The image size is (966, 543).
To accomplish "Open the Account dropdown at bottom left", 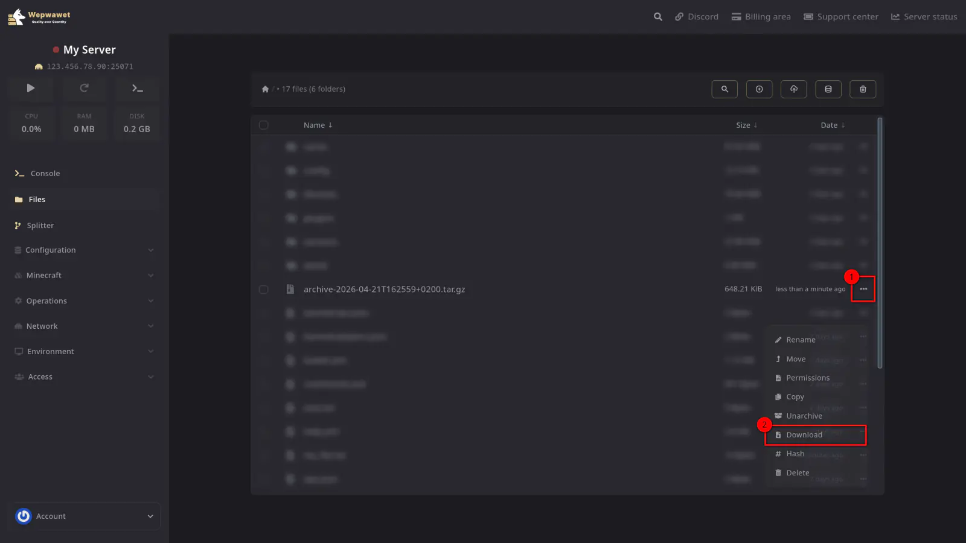I will (x=85, y=516).
